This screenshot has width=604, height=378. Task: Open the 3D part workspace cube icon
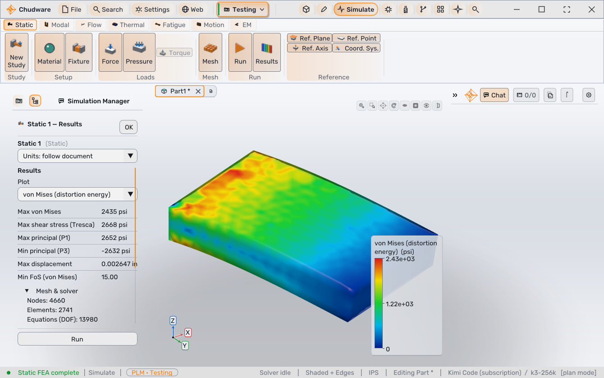[x=306, y=9]
